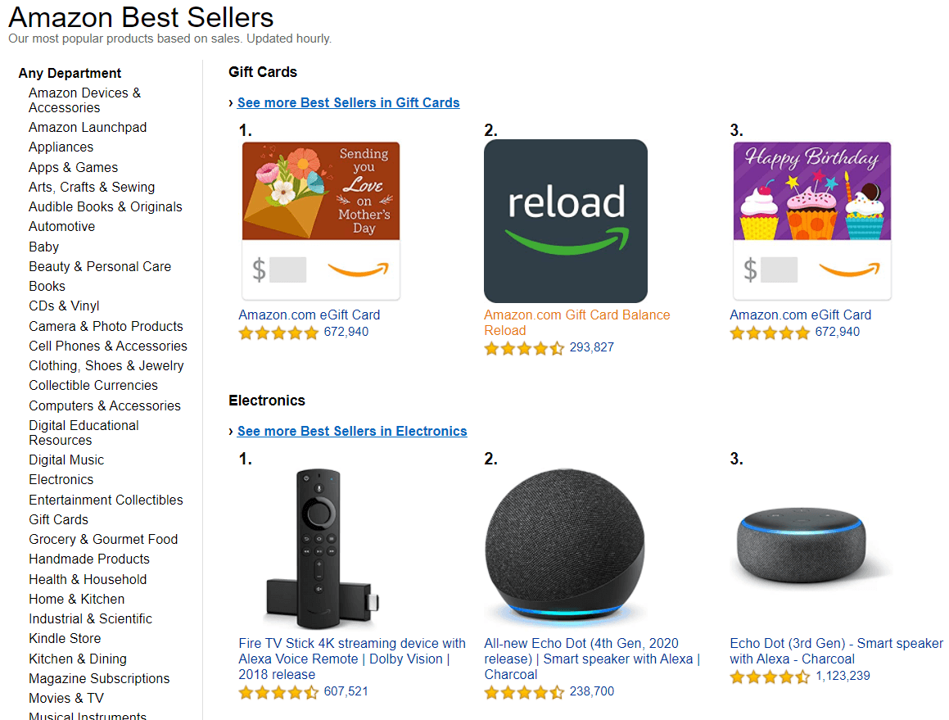
Task: Open the Books department
Action: 47,286
